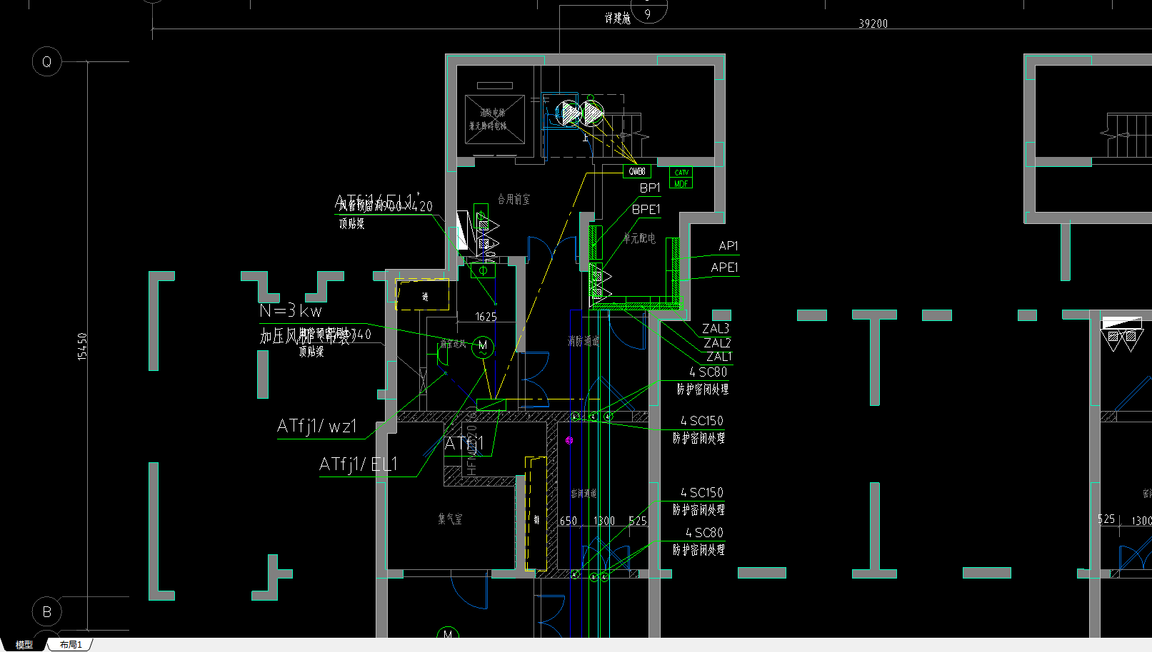Click the 650 dimension text

569,521
